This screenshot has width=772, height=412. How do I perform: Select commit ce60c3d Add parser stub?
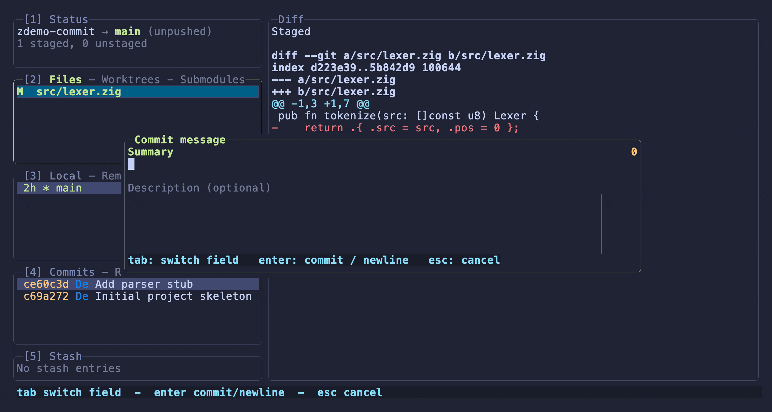coord(138,284)
